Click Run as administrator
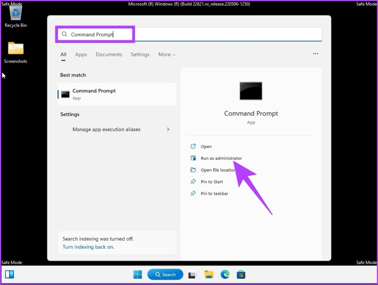 [x=221, y=158]
